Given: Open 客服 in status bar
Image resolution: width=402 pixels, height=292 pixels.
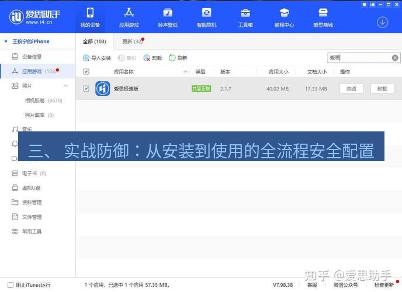Looking at the screenshot, I should click(x=312, y=285).
